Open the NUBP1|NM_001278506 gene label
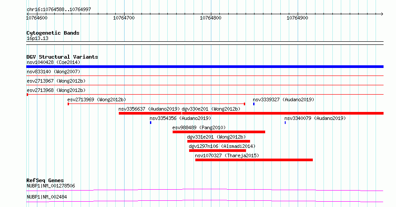The width and height of the screenshot is (396, 207). [x=51, y=186]
